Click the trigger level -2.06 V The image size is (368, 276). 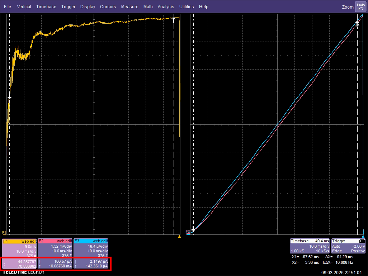point(359,247)
